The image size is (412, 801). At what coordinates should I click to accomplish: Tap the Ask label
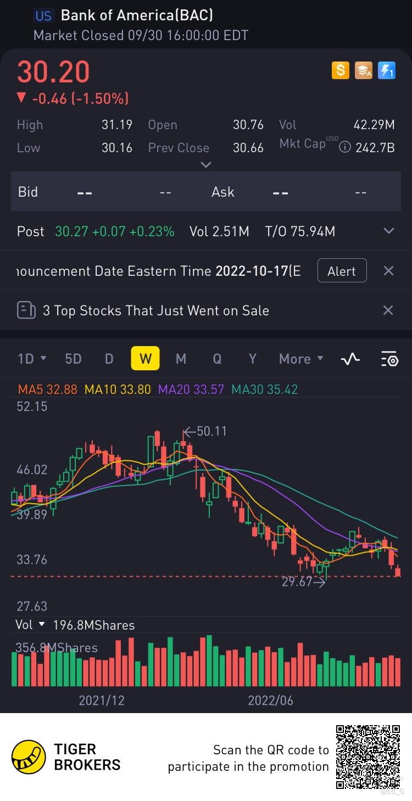(223, 192)
